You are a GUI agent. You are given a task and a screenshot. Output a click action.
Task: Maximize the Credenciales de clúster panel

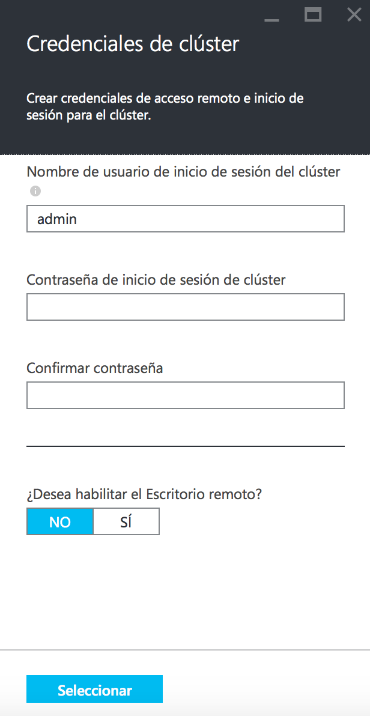coord(313,15)
